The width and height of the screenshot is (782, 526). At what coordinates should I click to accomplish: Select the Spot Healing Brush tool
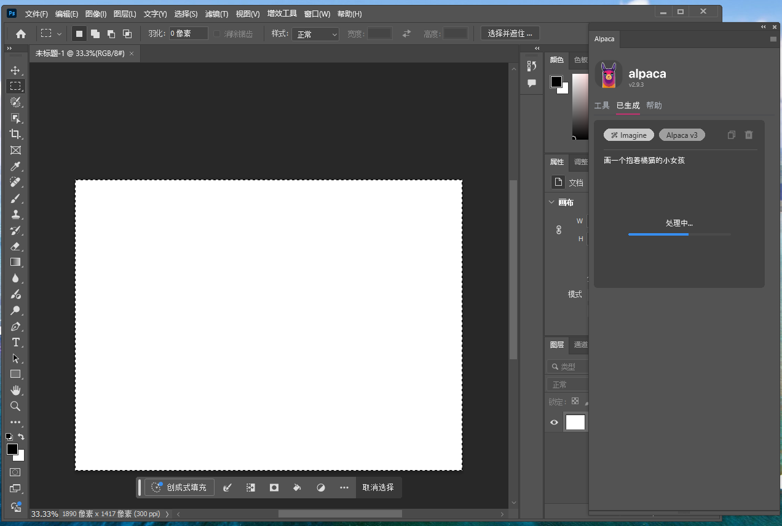click(15, 182)
